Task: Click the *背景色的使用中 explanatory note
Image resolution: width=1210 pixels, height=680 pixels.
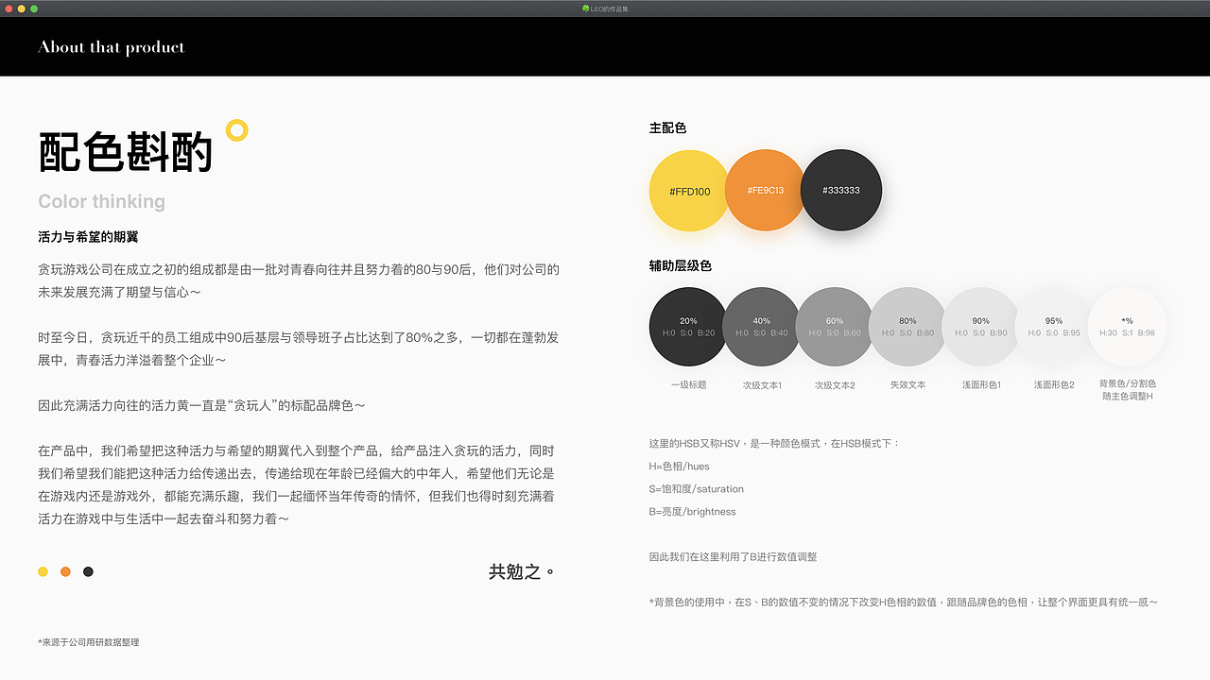Action: click(x=903, y=603)
